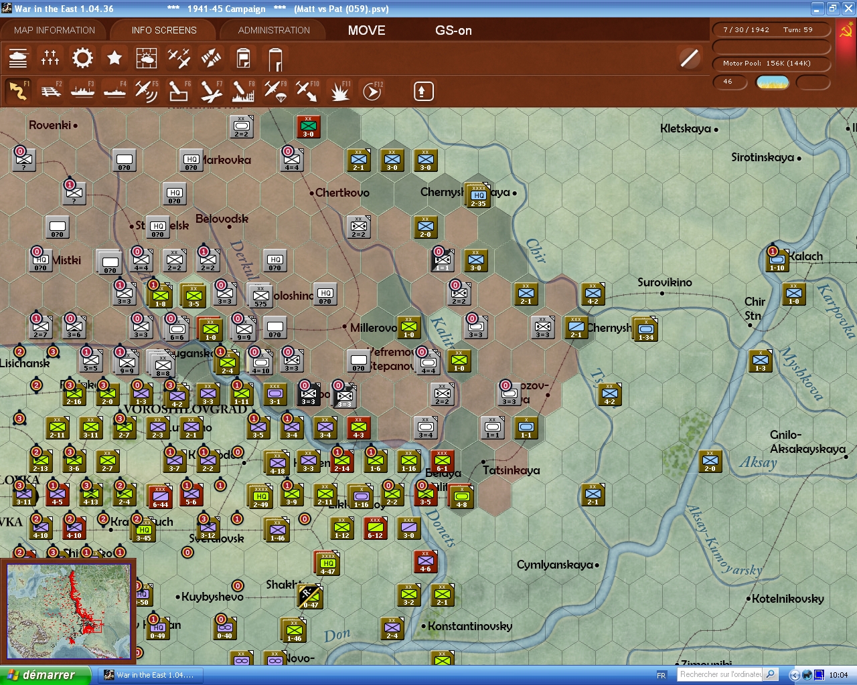
Task: Click the Rechercher desktop search field
Action: point(720,674)
